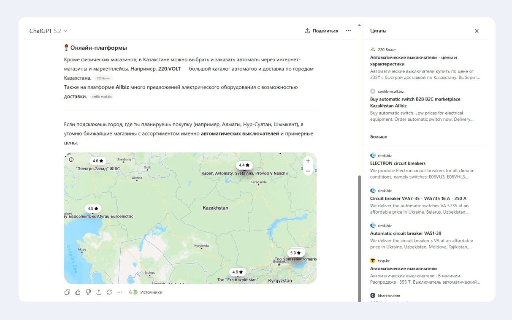
Task: Open the three-dots more options menu in header
Action: point(348,31)
